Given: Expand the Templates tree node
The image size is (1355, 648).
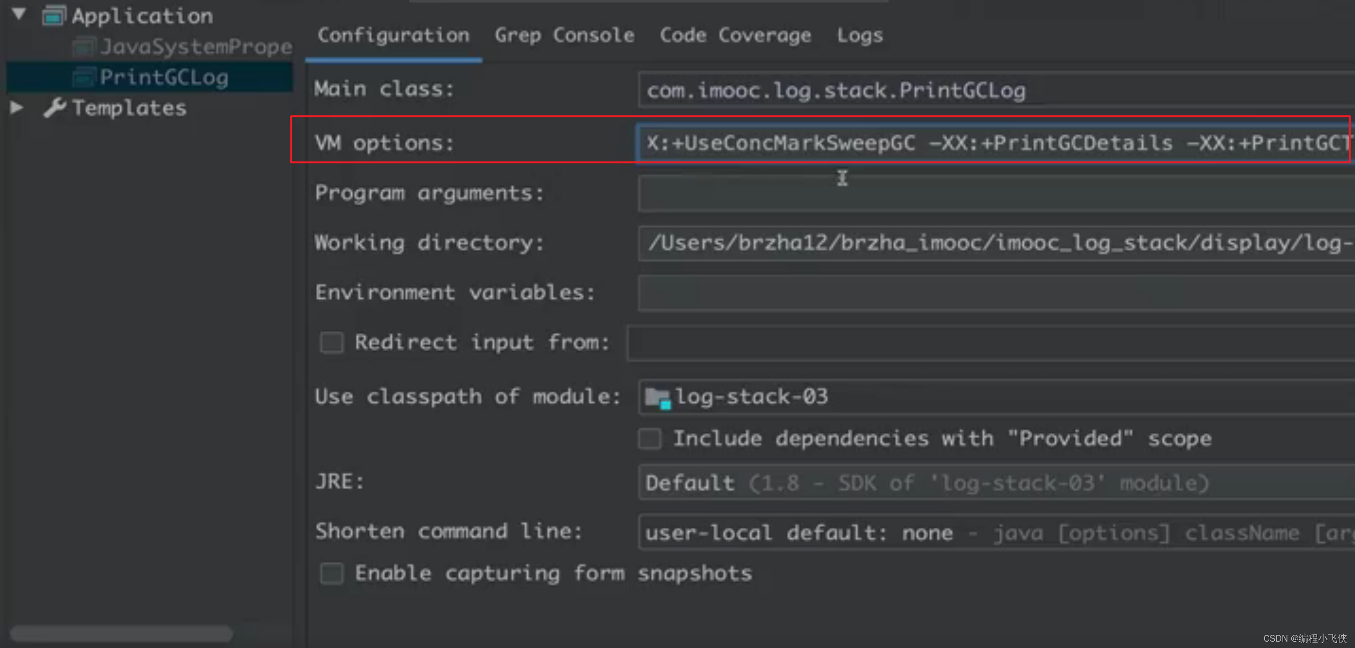Looking at the screenshot, I should (17, 108).
